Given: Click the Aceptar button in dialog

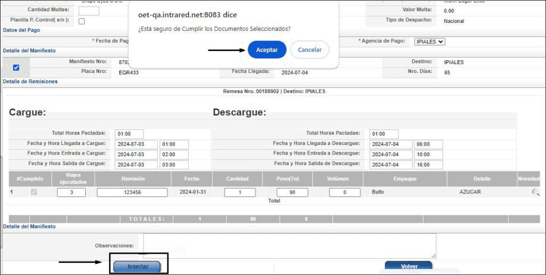Looking at the screenshot, I should tap(267, 50).
